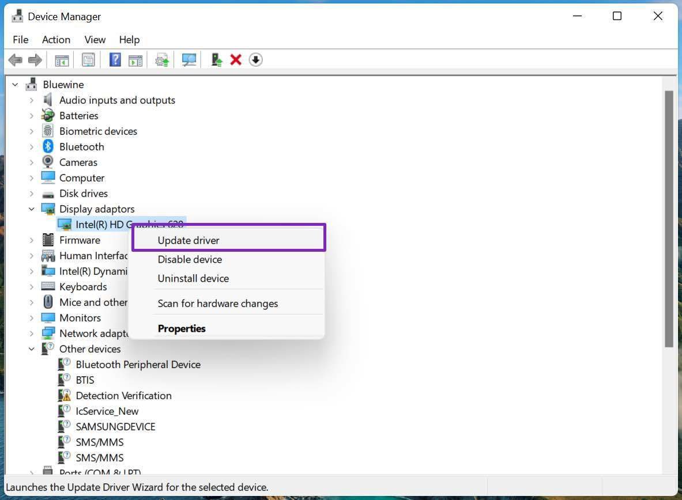Image resolution: width=682 pixels, height=500 pixels.
Task: Select Disable device in context menu
Action: point(190,259)
